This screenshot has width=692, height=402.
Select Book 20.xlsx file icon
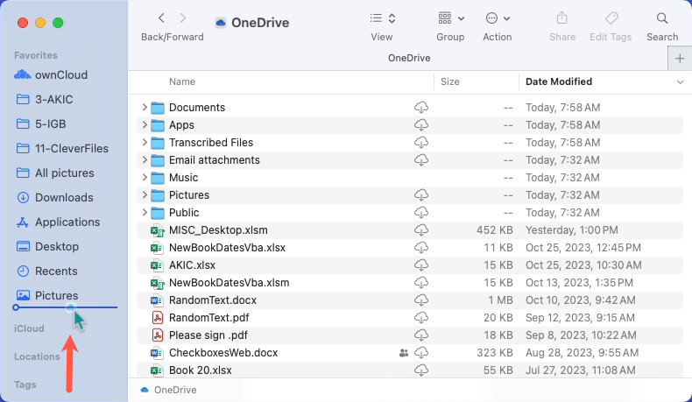(x=157, y=370)
